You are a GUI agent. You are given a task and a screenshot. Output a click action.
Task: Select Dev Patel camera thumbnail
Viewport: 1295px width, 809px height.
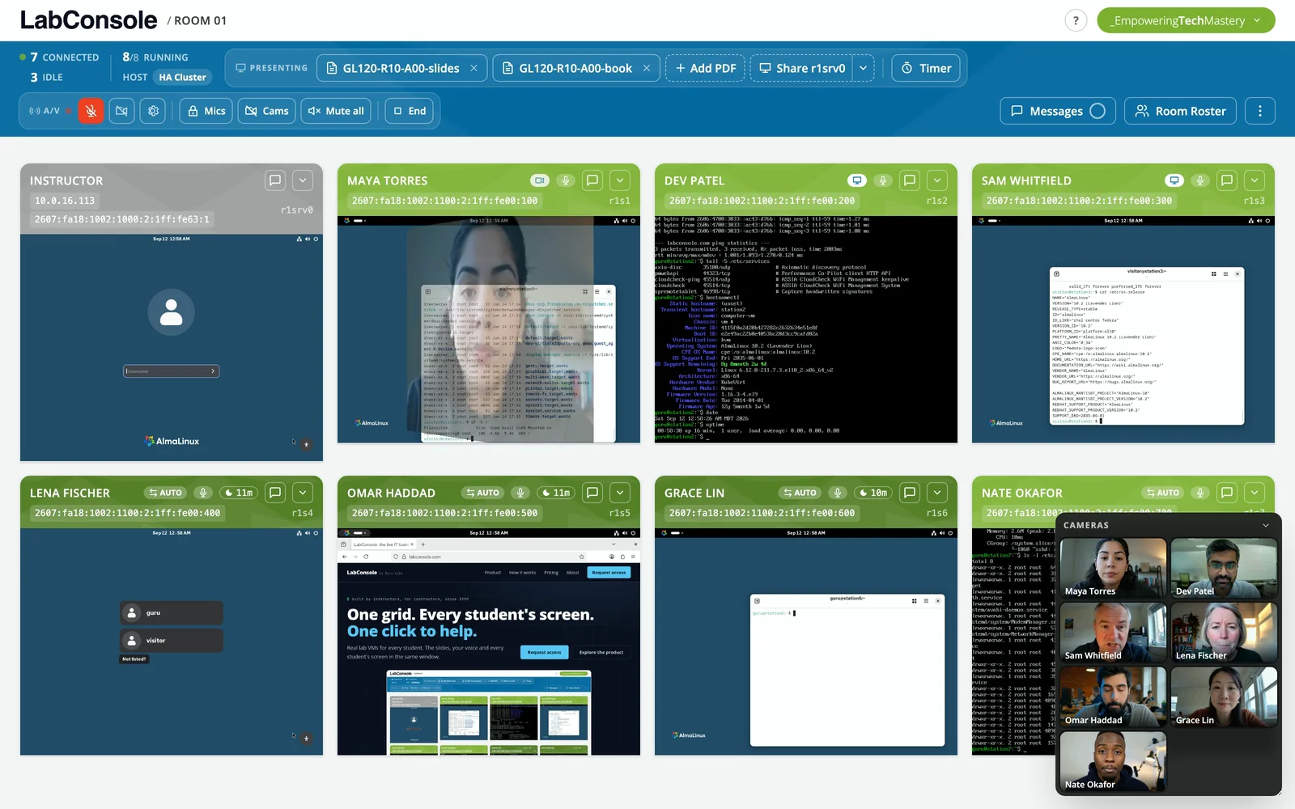tap(1224, 568)
